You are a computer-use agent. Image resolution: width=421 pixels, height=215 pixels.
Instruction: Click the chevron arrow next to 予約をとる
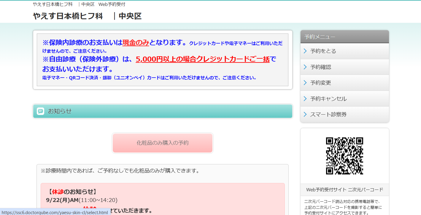[305, 51]
